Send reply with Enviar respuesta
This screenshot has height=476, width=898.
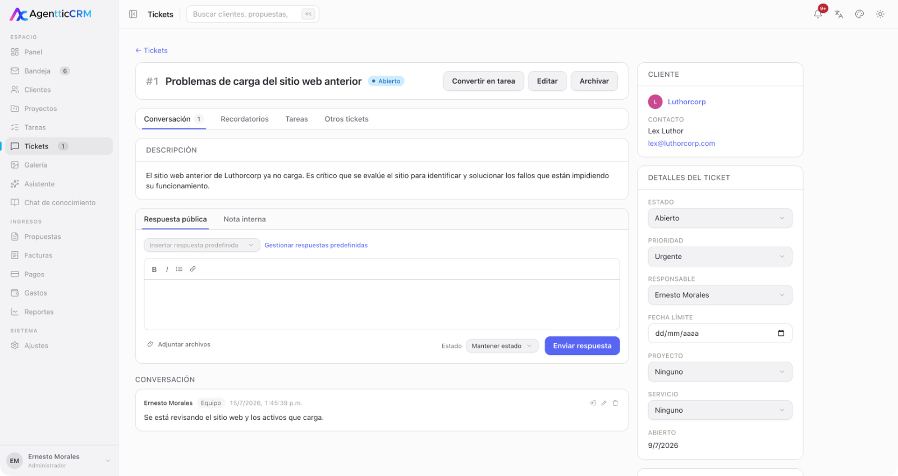click(x=583, y=346)
